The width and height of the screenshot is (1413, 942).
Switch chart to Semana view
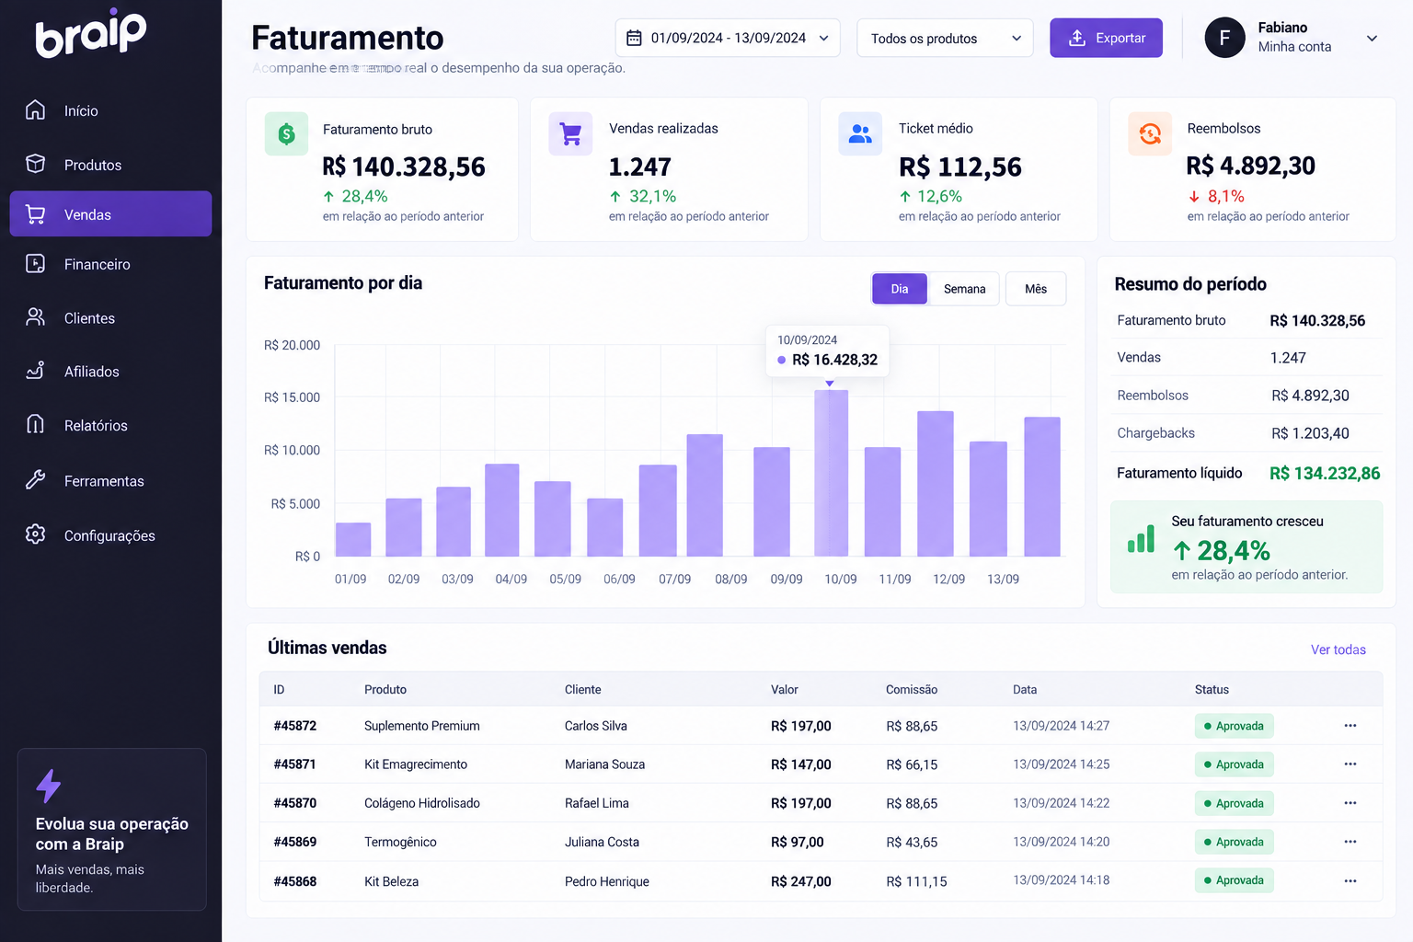click(x=964, y=289)
